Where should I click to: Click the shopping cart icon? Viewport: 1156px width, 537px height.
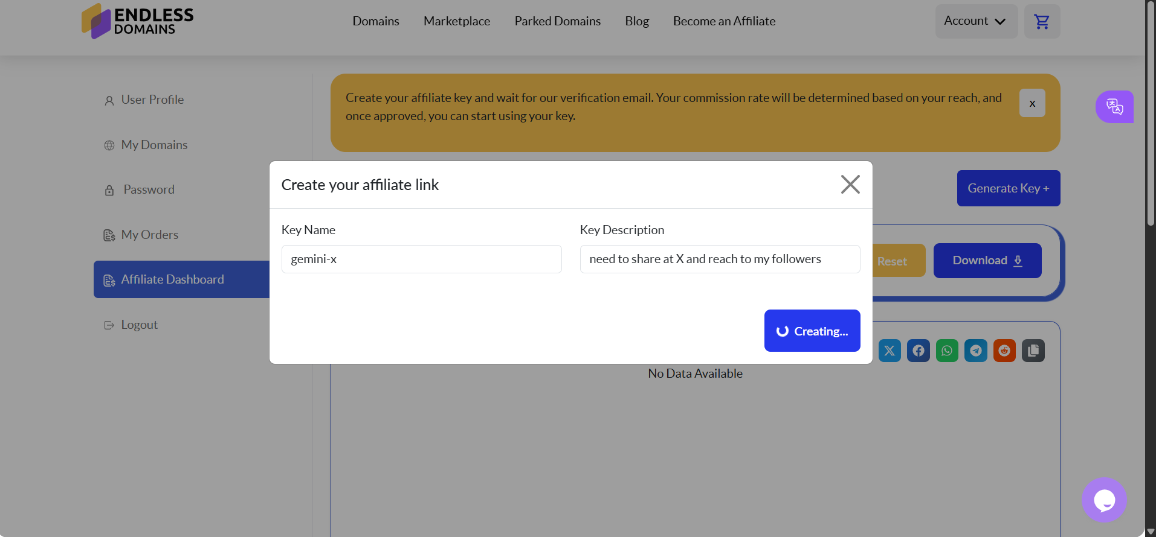(x=1042, y=22)
